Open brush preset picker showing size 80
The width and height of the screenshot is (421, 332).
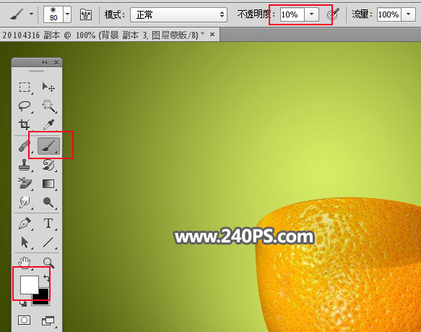point(53,14)
